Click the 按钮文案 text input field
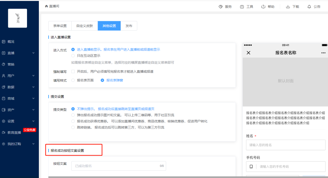Viewport: 328px width, 178px height. click(119, 166)
